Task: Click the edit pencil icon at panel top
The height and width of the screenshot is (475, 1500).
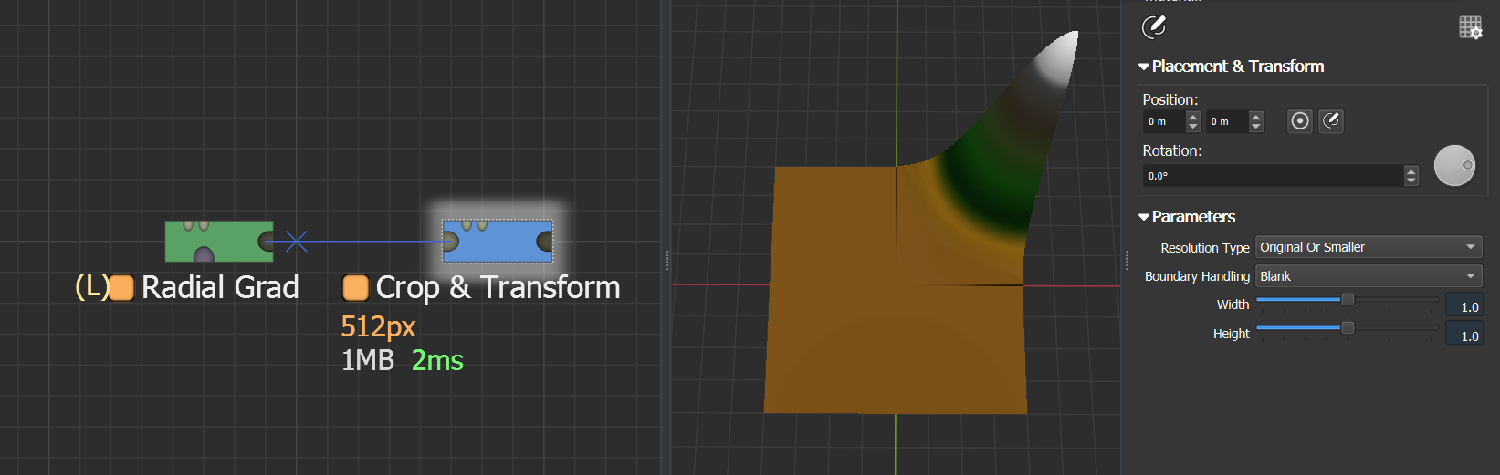Action: click(1154, 27)
